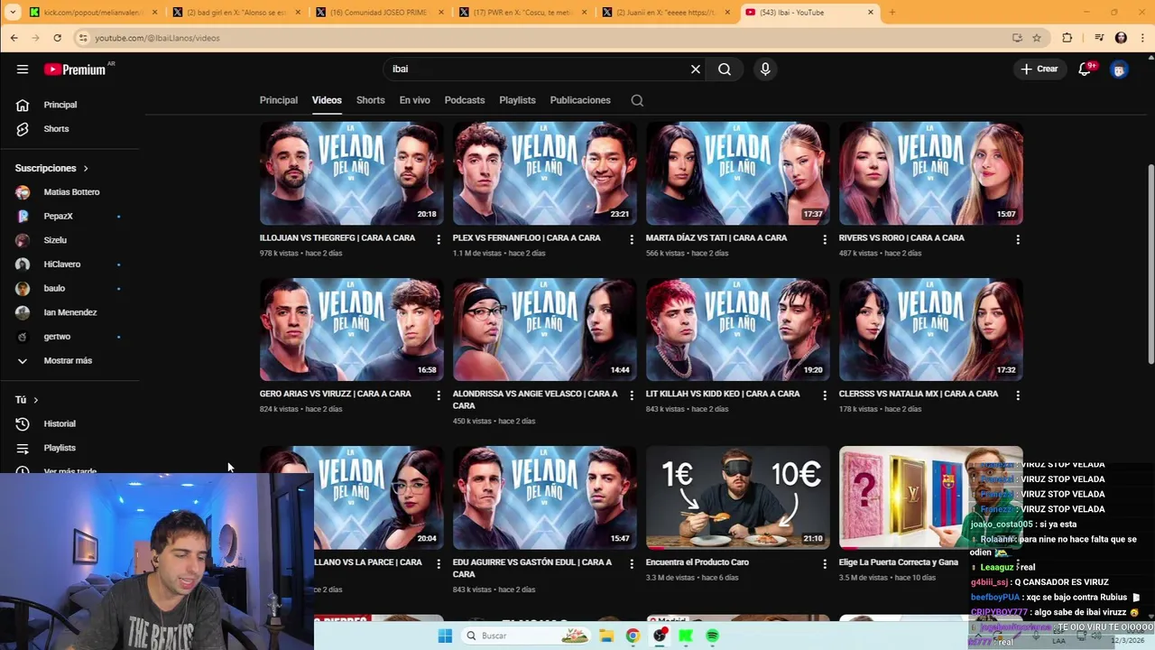Screen dimensions: 1155x650
Task: Open Windows Start menu in taskbar
Action: (x=445, y=636)
